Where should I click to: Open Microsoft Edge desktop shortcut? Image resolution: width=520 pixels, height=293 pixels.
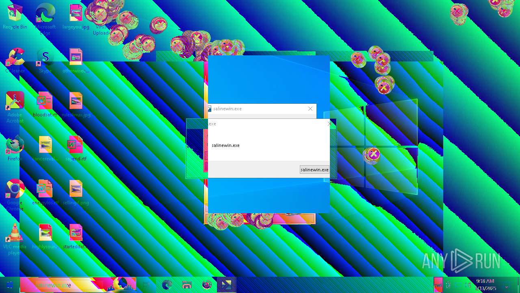coord(45,19)
